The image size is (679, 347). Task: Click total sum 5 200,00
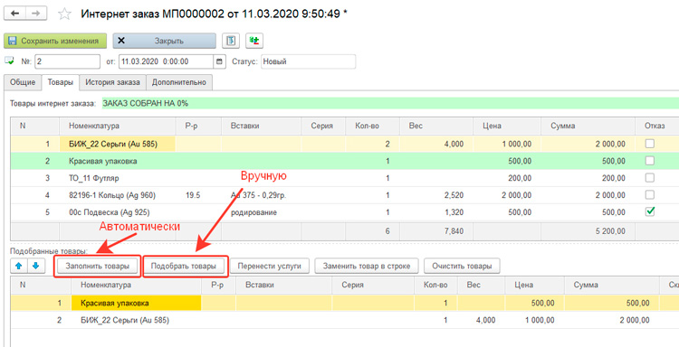(609, 231)
